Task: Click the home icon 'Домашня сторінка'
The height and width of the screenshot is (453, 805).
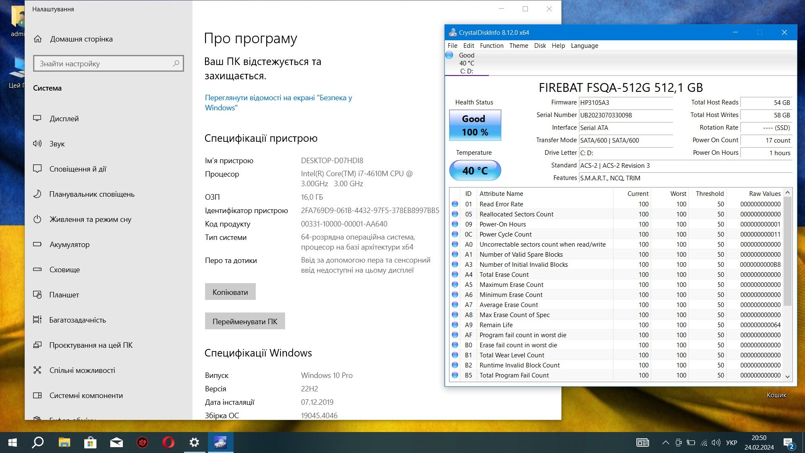Action: coord(38,39)
